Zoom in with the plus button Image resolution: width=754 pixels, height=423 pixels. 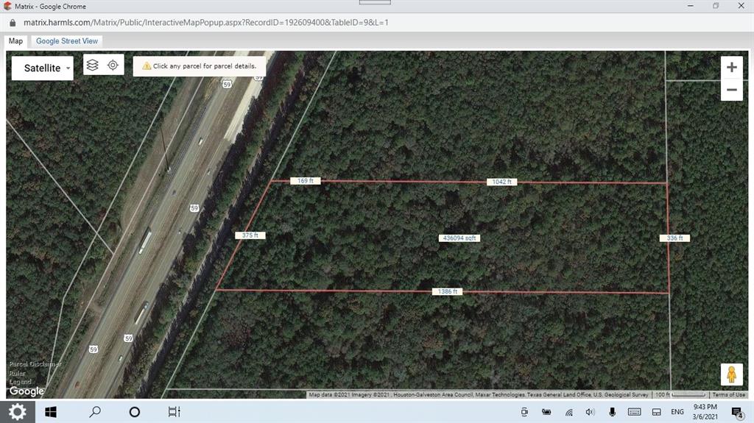731,67
